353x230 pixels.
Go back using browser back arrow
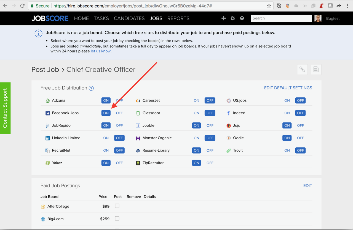click(5, 6)
